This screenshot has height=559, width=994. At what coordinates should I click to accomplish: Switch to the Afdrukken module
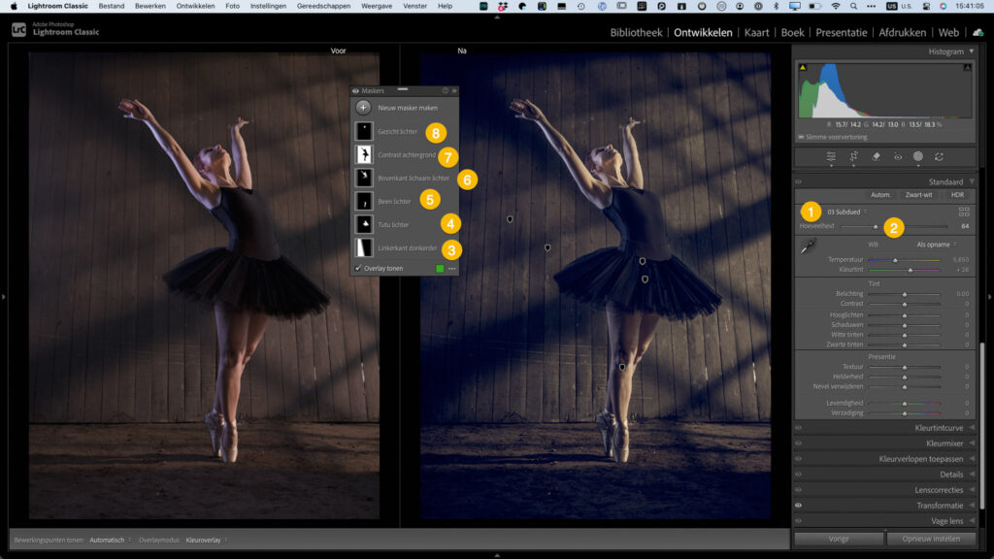(x=902, y=32)
